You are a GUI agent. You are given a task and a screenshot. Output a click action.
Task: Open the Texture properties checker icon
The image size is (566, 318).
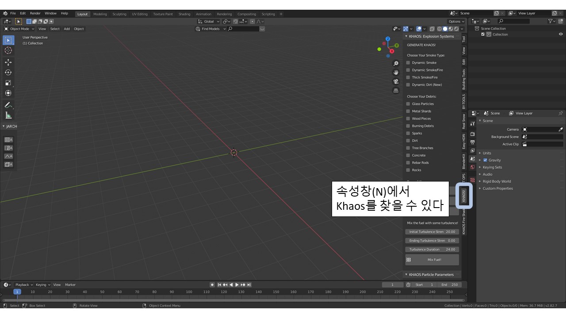472,180
